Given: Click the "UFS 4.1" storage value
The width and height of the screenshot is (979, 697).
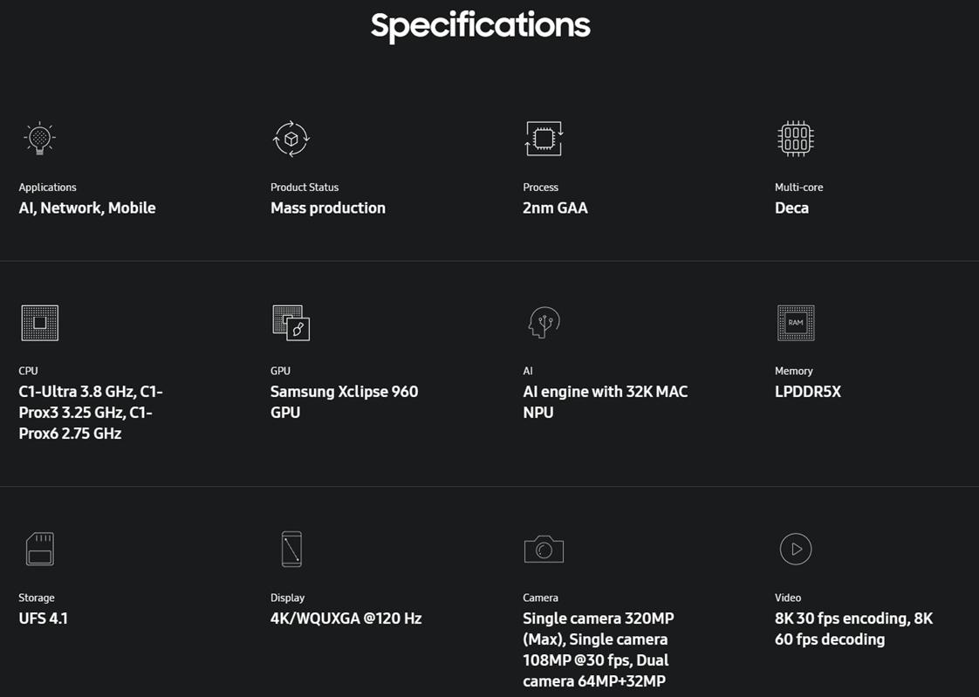Looking at the screenshot, I should pyautogui.click(x=44, y=618).
